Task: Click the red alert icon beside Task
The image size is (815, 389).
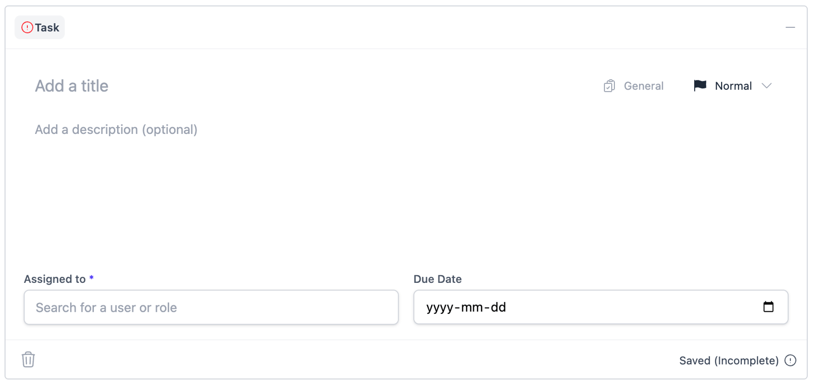Action: 27,27
